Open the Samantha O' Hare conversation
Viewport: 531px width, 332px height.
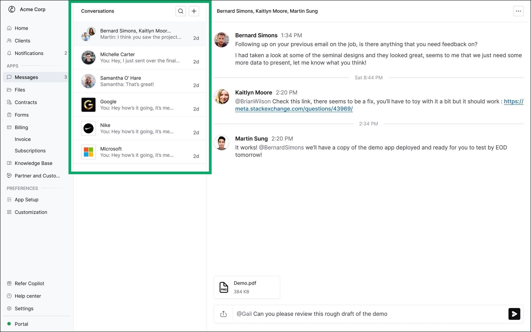tap(140, 81)
